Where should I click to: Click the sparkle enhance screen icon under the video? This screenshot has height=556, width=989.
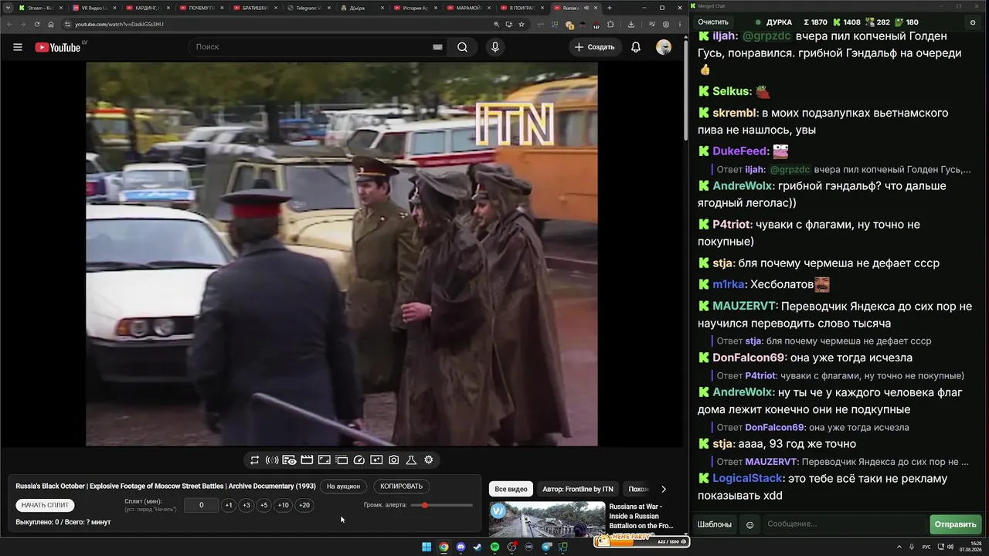pos(376,459)
